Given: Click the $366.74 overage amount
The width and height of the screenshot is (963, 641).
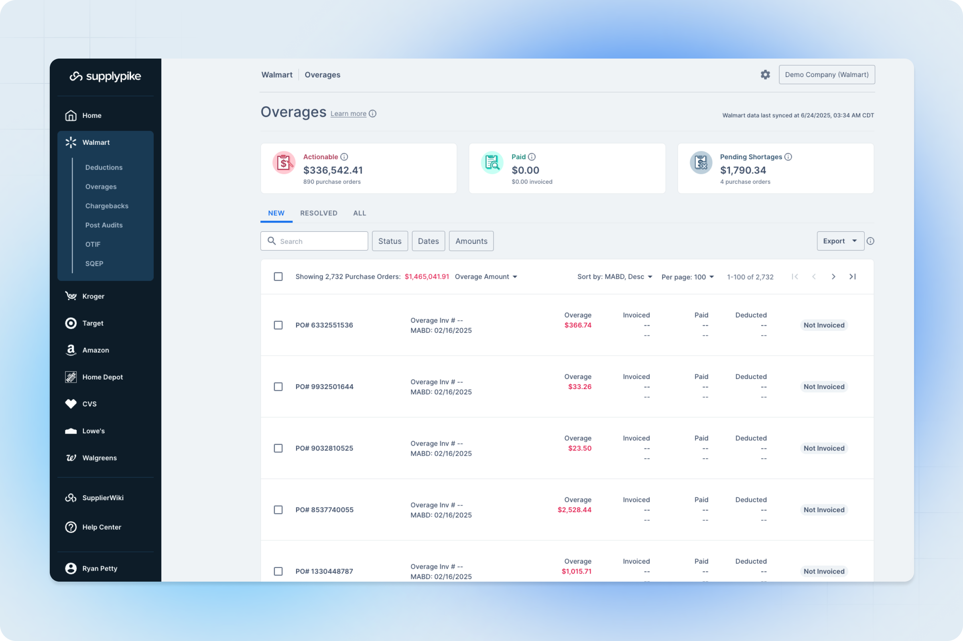Looking at the screenshot, I should click(x=577, y=325).
